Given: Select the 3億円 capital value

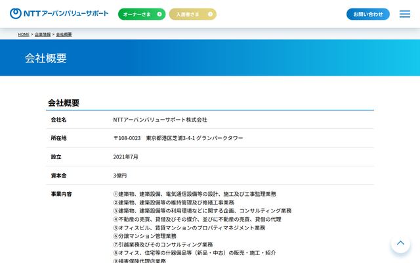Looking at the screenshot, I should [x=119, y=176].
